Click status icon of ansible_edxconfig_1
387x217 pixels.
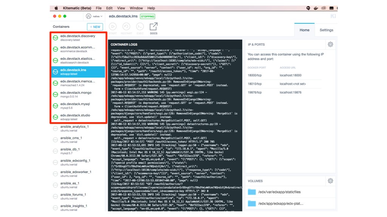click(56, 162)
